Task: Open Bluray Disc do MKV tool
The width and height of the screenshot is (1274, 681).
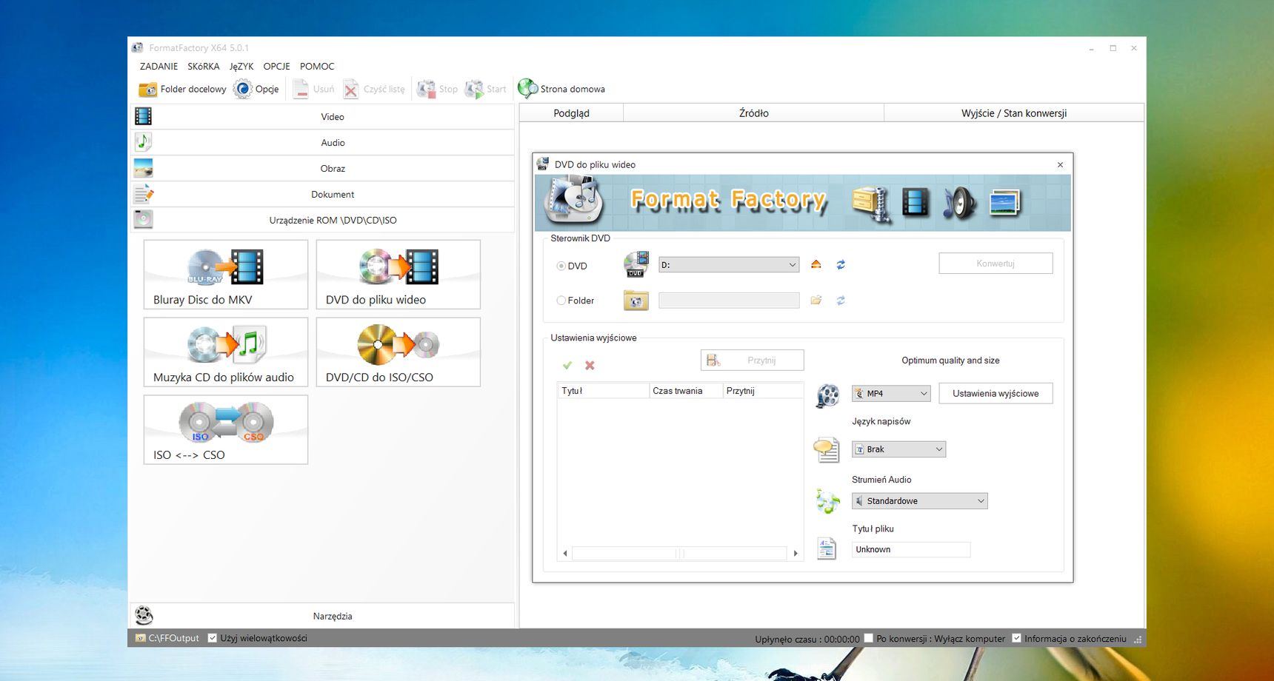Action: [x=226, y=274]
